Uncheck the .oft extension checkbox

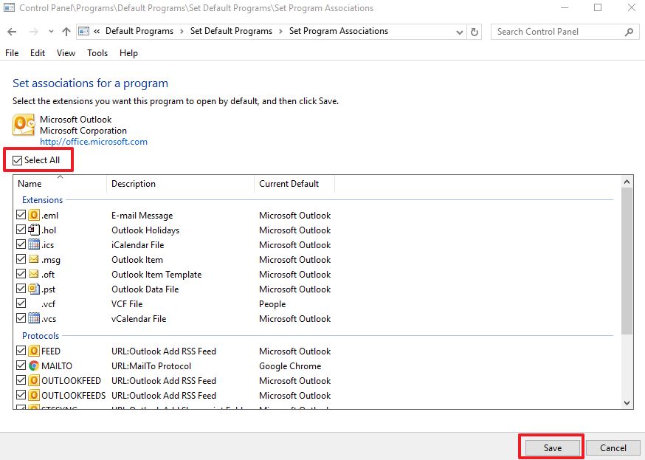(x=21, y=274)
